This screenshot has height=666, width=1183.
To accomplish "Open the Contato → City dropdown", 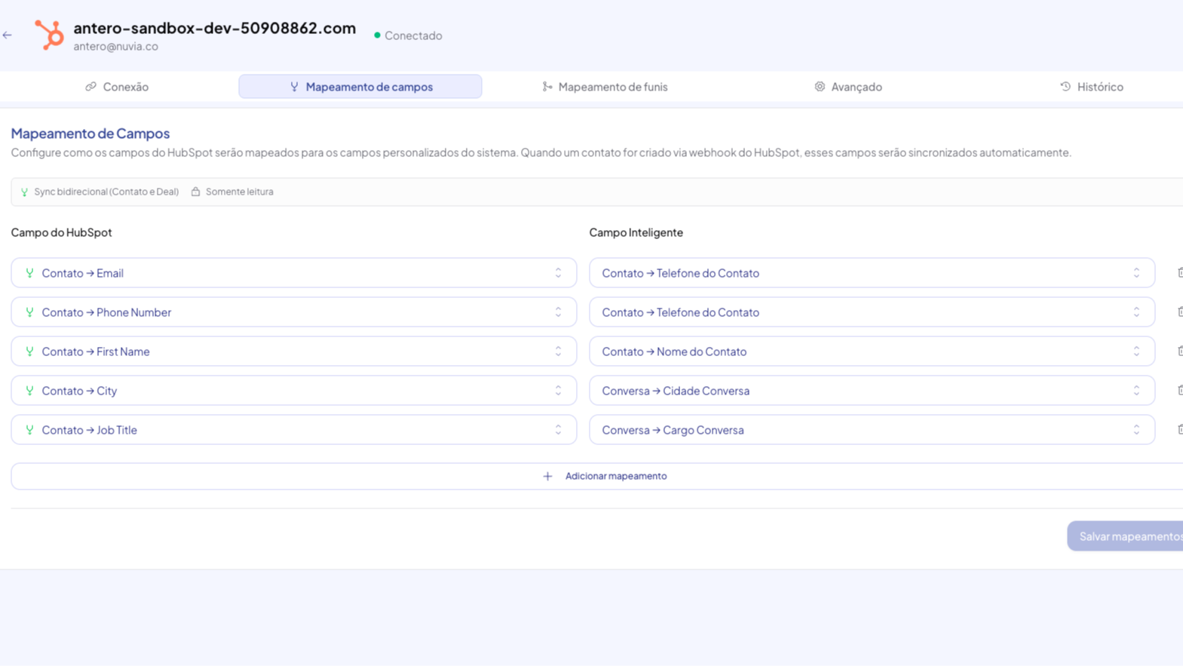I will (x=294, y=391).
